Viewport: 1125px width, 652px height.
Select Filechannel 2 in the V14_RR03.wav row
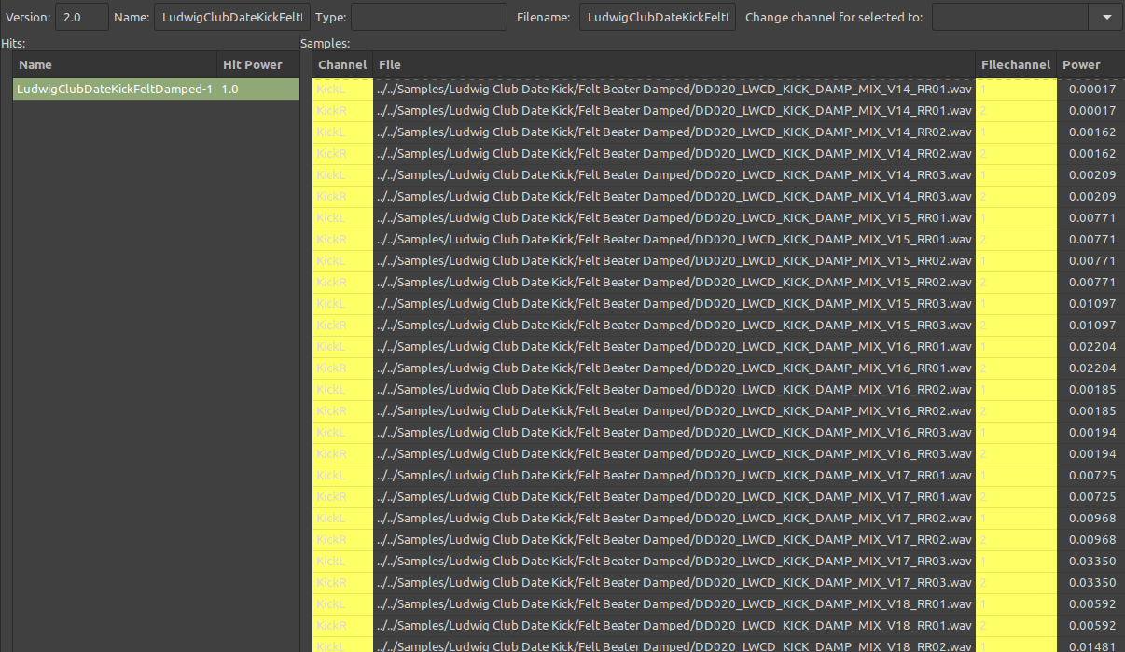[x=1016, y=197]
